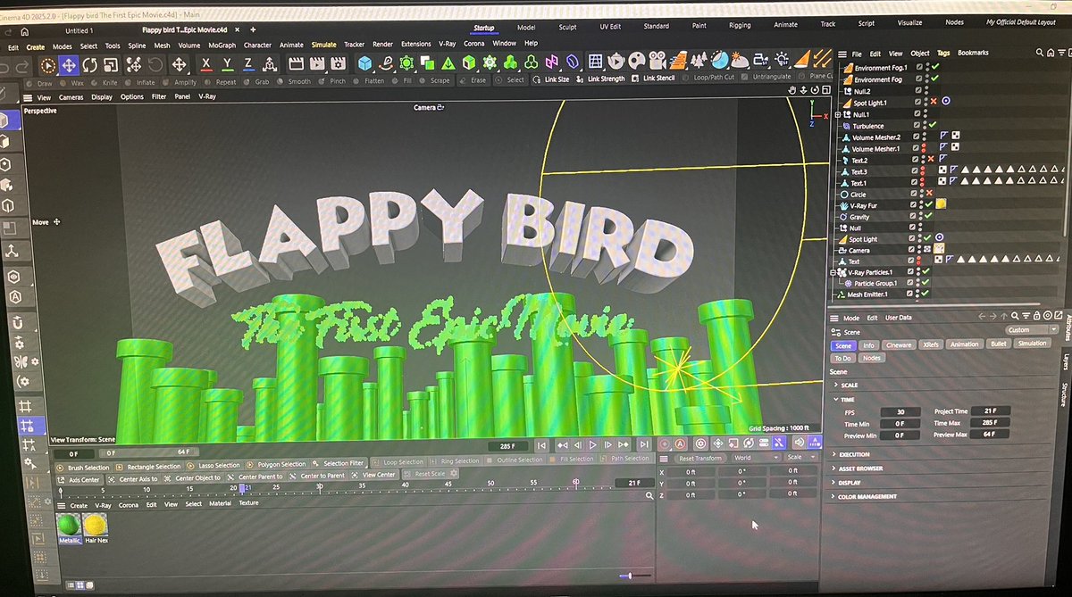Viewport: 1072px width, 597px height.
Task: Toggle the Spot Light.1 red X enable flag
Action: (934, 102)
